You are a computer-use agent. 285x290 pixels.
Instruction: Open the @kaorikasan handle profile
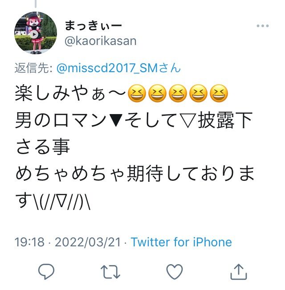(x=101, y=41)
